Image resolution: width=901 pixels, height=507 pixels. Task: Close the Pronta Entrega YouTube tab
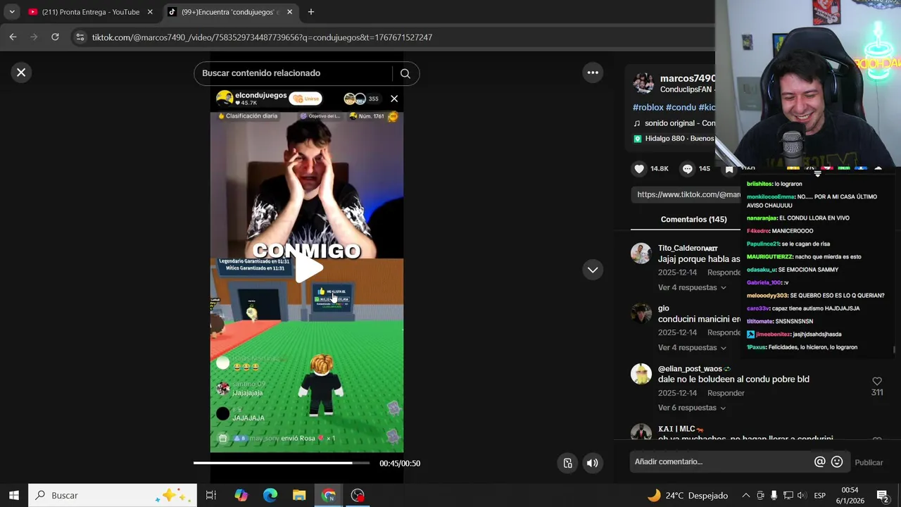click(x=149, y=12)
